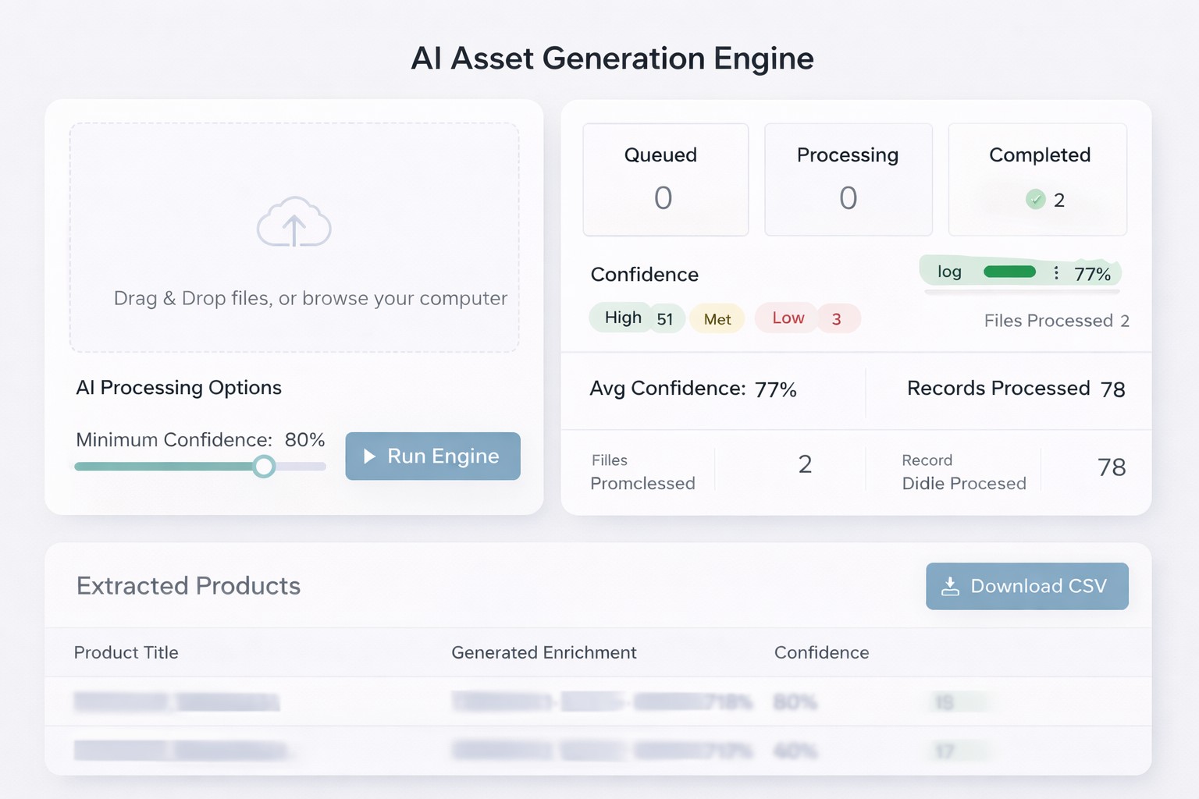Click the play icon inside Run Engine
Screen dimensions: 1199x799
click(370, 456)
